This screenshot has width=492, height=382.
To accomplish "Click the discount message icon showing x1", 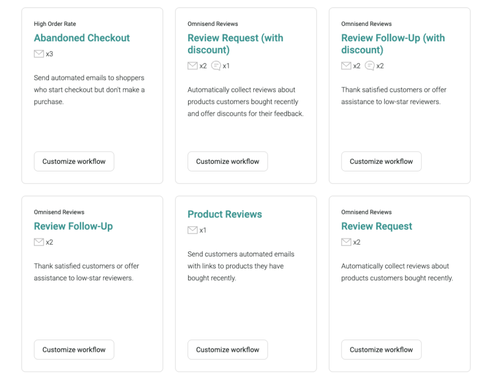I will 216,66.
